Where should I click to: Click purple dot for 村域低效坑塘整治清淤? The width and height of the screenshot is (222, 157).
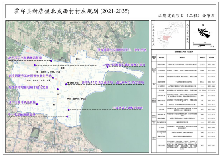point(69,110)
